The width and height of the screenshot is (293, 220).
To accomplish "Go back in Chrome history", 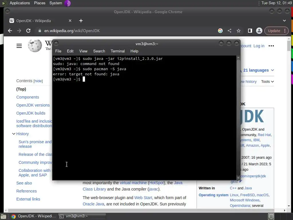I will 10,31.
